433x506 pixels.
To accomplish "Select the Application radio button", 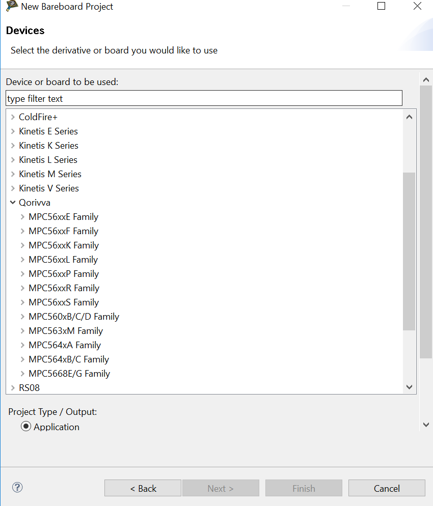I will point(26,427).
